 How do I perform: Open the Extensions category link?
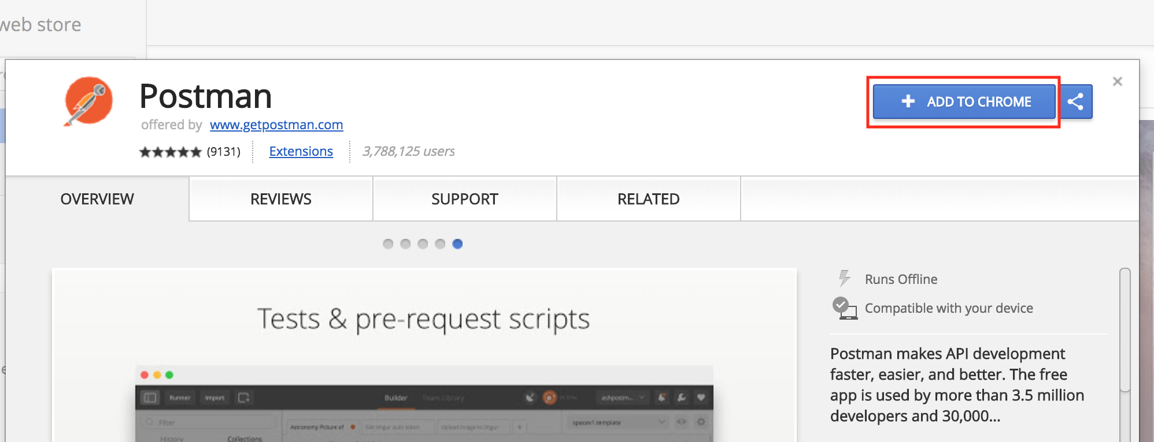[301, 151]
